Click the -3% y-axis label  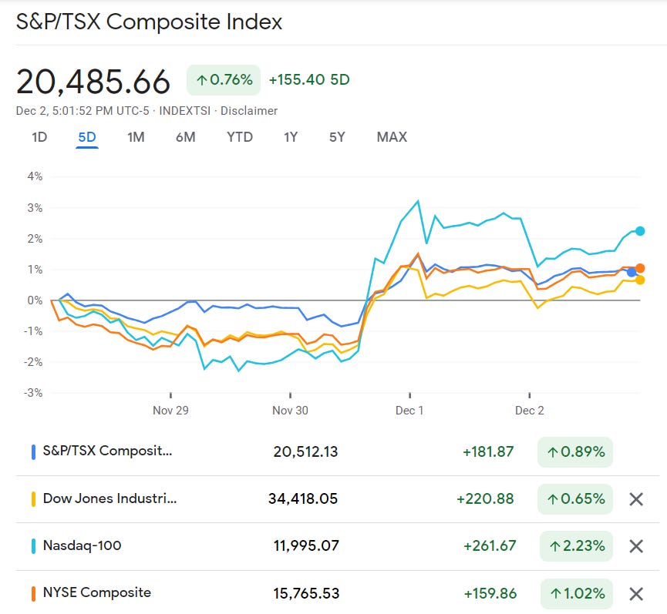tap(33, 393)
